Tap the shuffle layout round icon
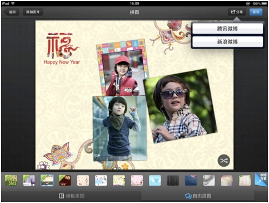Image resolution: width=269 pixels, height=203 pixels. coord(223,161)
